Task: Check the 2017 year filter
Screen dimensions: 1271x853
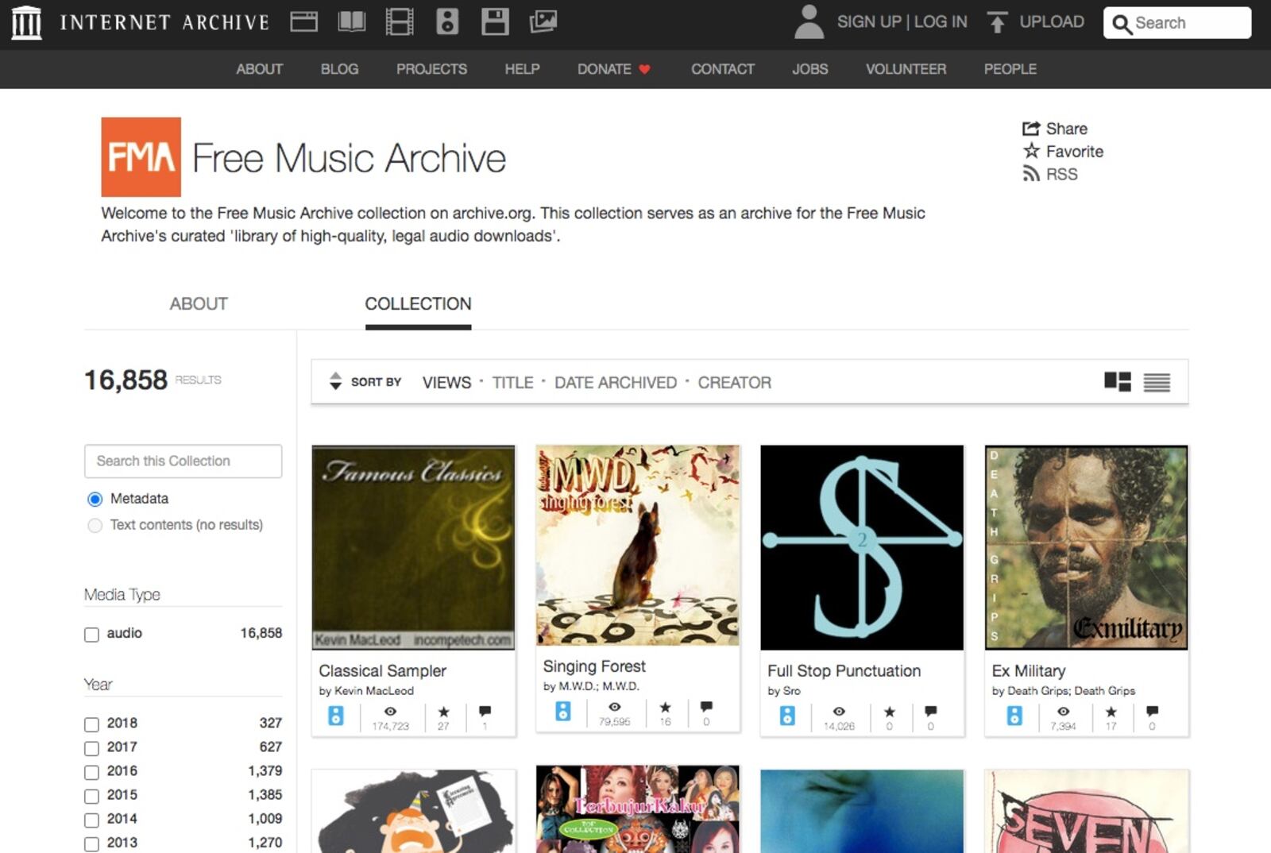Action: coord(91,748)
